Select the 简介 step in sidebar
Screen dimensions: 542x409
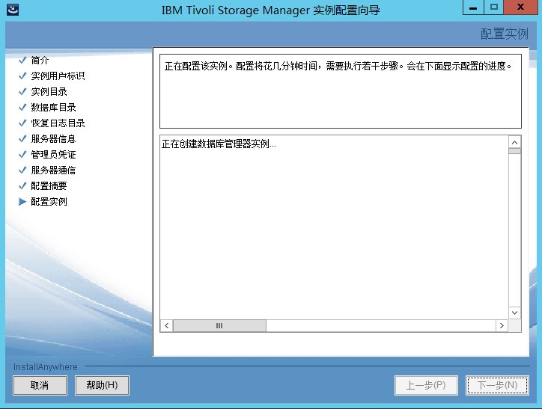click(40, 61)
